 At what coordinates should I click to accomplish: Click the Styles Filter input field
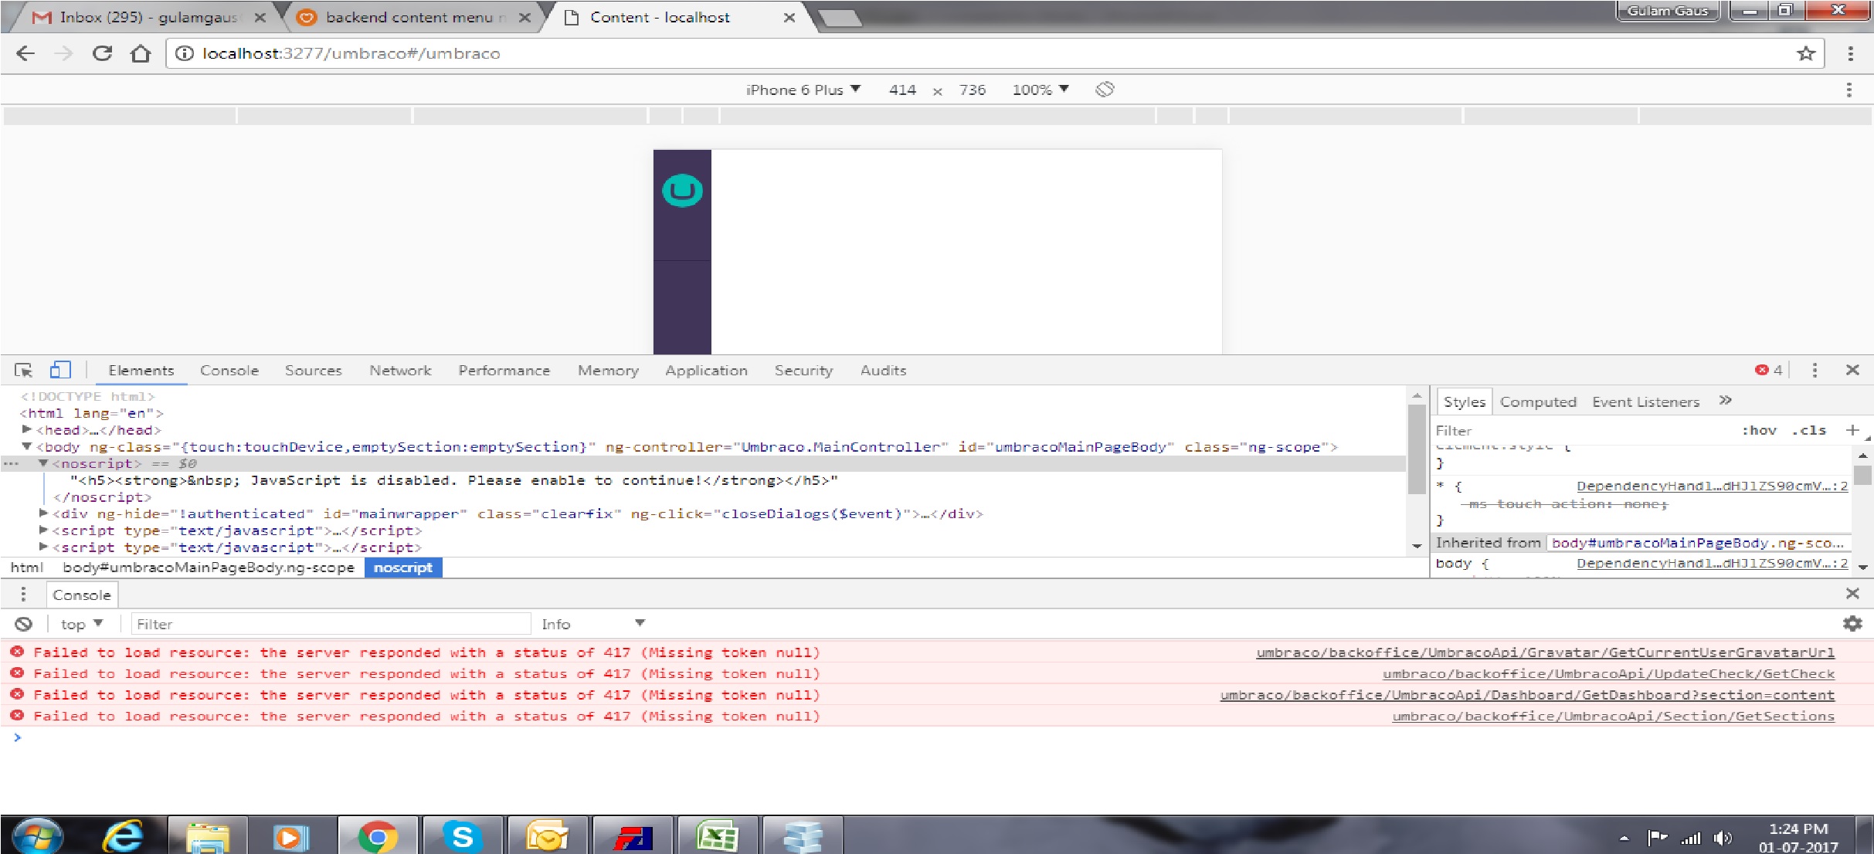(x=1584, y=430)
